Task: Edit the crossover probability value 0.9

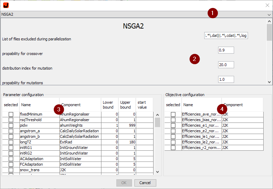Action: pos(226,50)
